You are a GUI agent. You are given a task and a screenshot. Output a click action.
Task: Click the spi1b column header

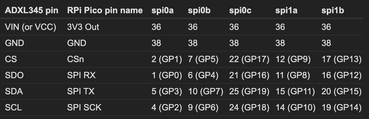click(x=333, y=11)
